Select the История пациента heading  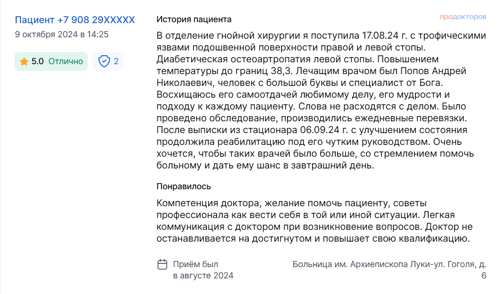pos(194,19)
